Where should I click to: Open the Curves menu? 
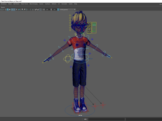[41, 4]
